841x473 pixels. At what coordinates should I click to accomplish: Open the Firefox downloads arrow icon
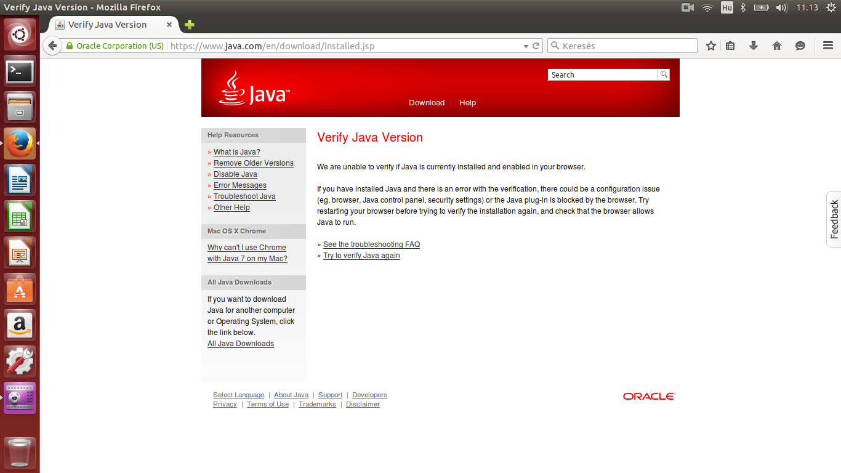click(x=753, y=46)
